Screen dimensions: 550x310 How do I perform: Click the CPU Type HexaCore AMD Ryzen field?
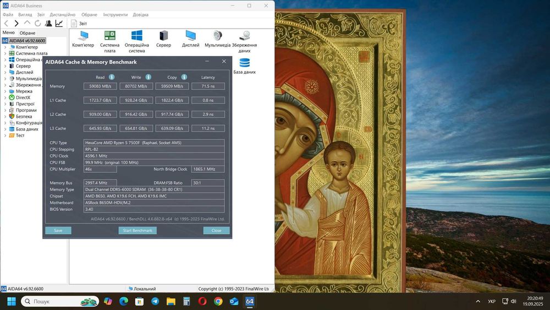154,143
